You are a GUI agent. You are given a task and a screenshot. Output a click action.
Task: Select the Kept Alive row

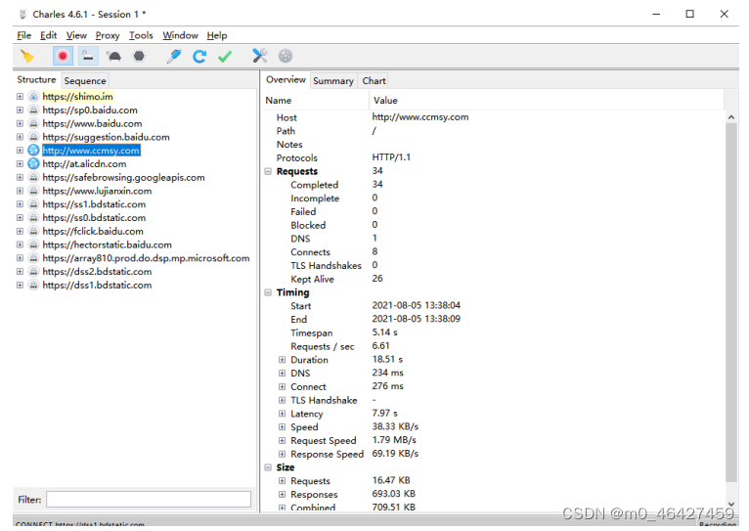click(x=493, y=279)
